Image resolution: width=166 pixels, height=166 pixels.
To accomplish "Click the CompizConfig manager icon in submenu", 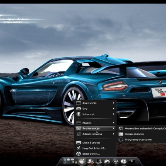I will pyautogui.click(x=121, y=128).
